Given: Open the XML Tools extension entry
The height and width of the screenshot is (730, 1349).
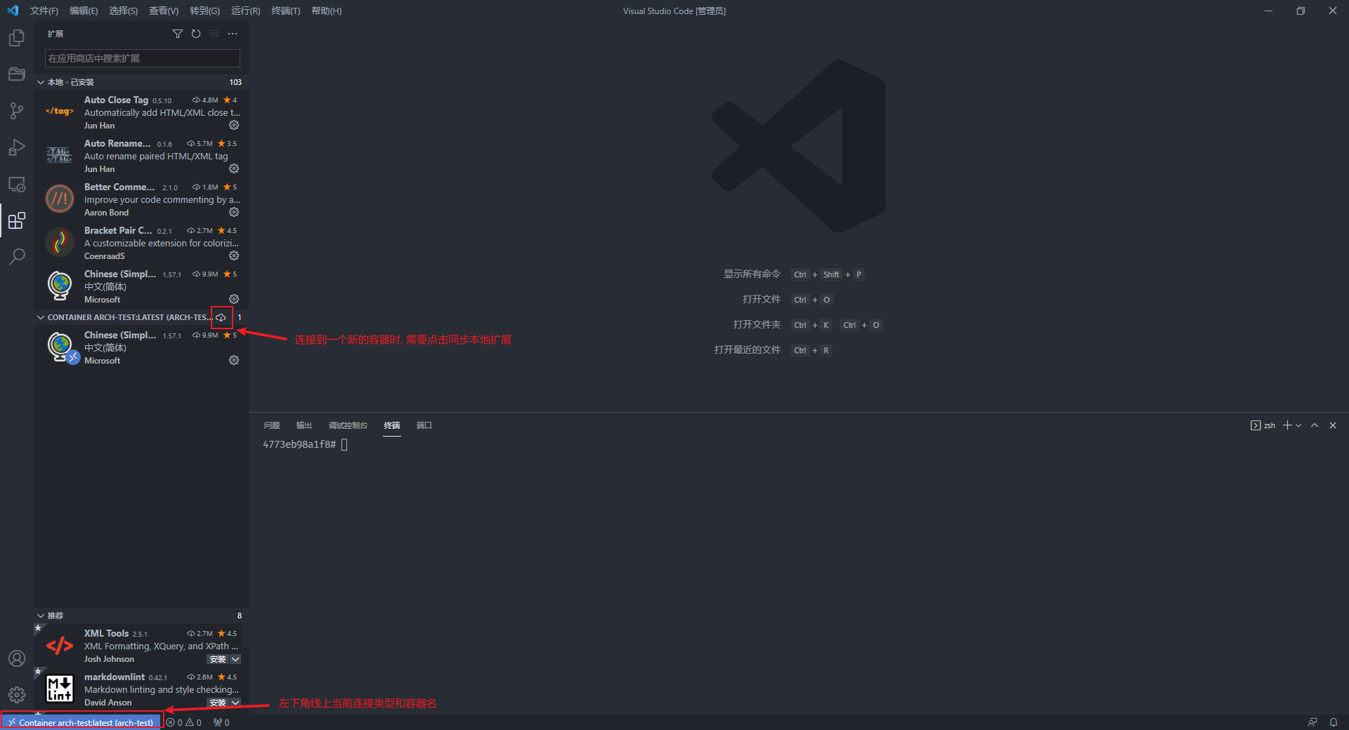Looking at the screenshot, I should tap(141, 646).
